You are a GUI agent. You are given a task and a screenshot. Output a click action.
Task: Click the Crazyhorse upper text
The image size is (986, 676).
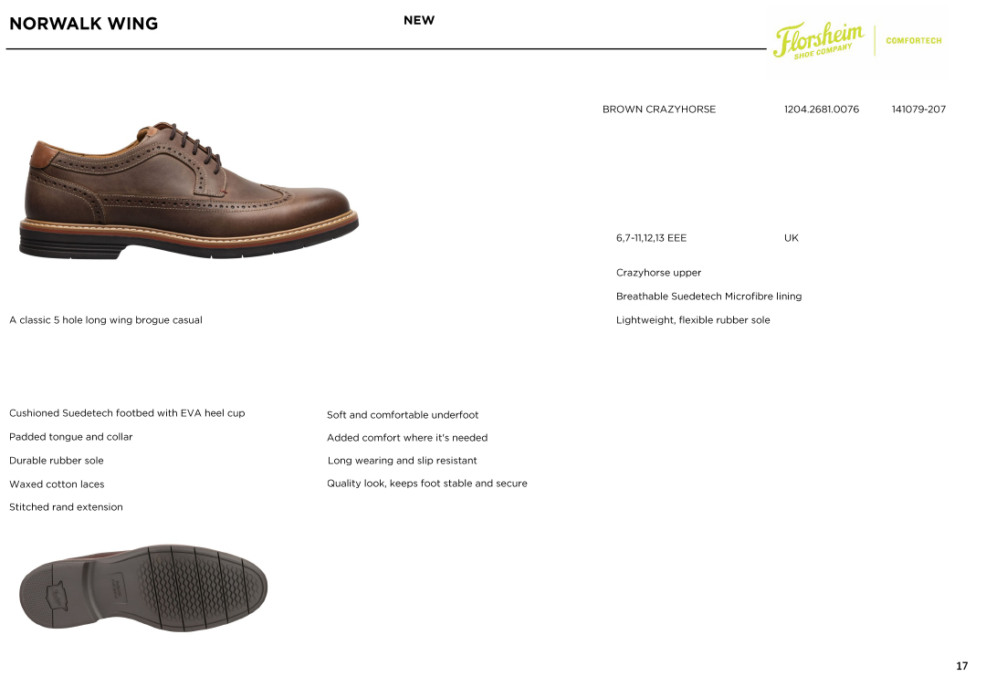[x=658, y=273]
